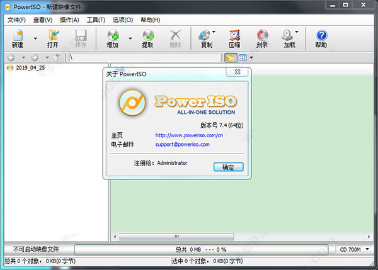
Task: Click the support@poweriso.com email link
Action: (x=182, y=145)
